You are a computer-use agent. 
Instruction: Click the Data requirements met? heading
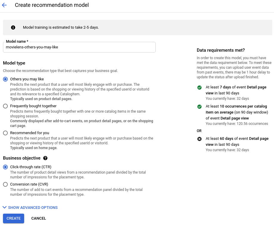(221, 50)
